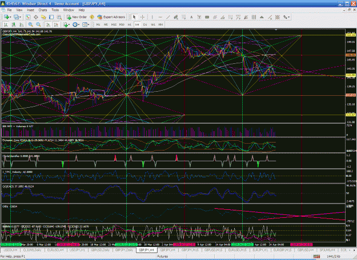Switch to the USDIX,H4 chart tab
Image resolution: width=357 pixels, height=260 pixels.
point(10,250)
